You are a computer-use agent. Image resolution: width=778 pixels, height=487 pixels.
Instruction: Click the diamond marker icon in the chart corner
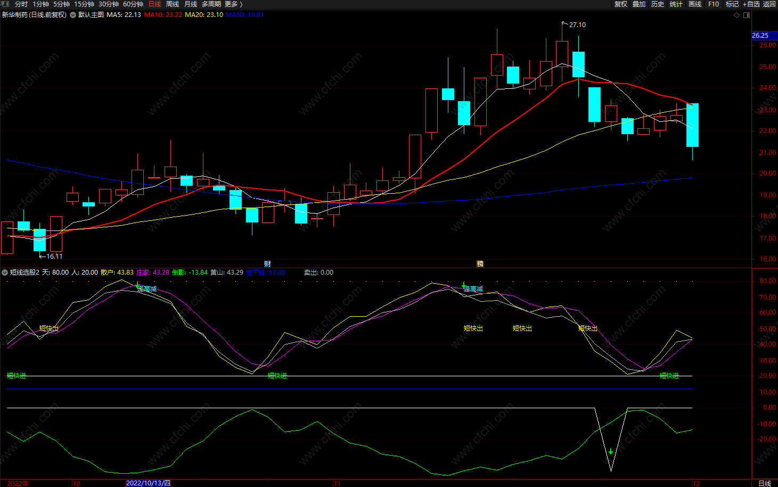click(737, 15)
